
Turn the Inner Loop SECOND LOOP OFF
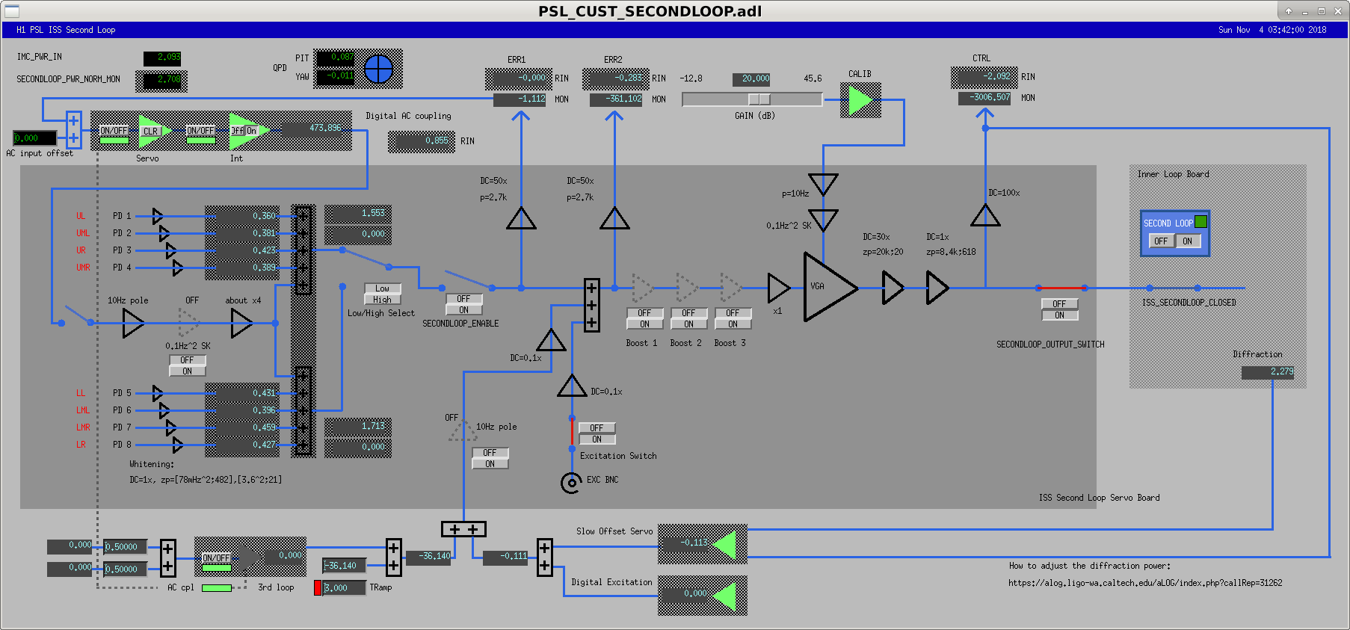pos(1161,241)
